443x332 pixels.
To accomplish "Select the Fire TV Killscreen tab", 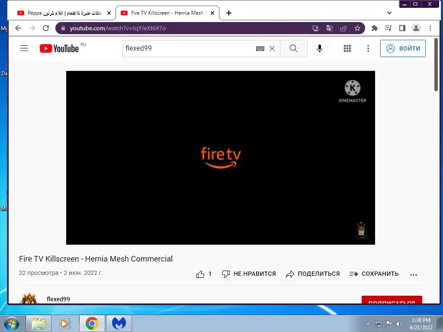I will (x=167, y=13).
